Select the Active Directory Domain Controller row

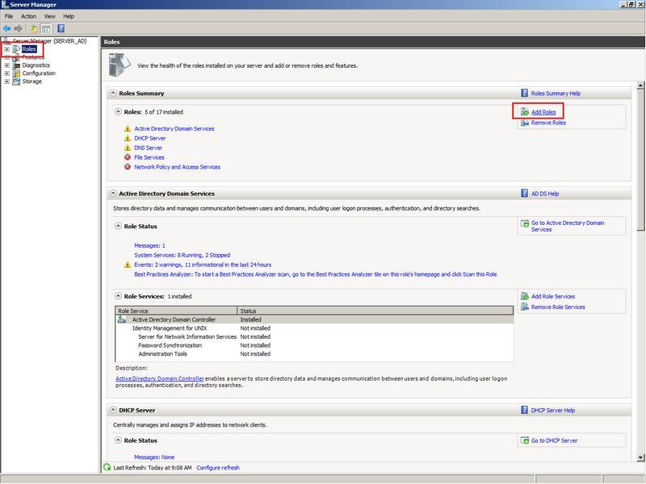(x=315, y=319)
